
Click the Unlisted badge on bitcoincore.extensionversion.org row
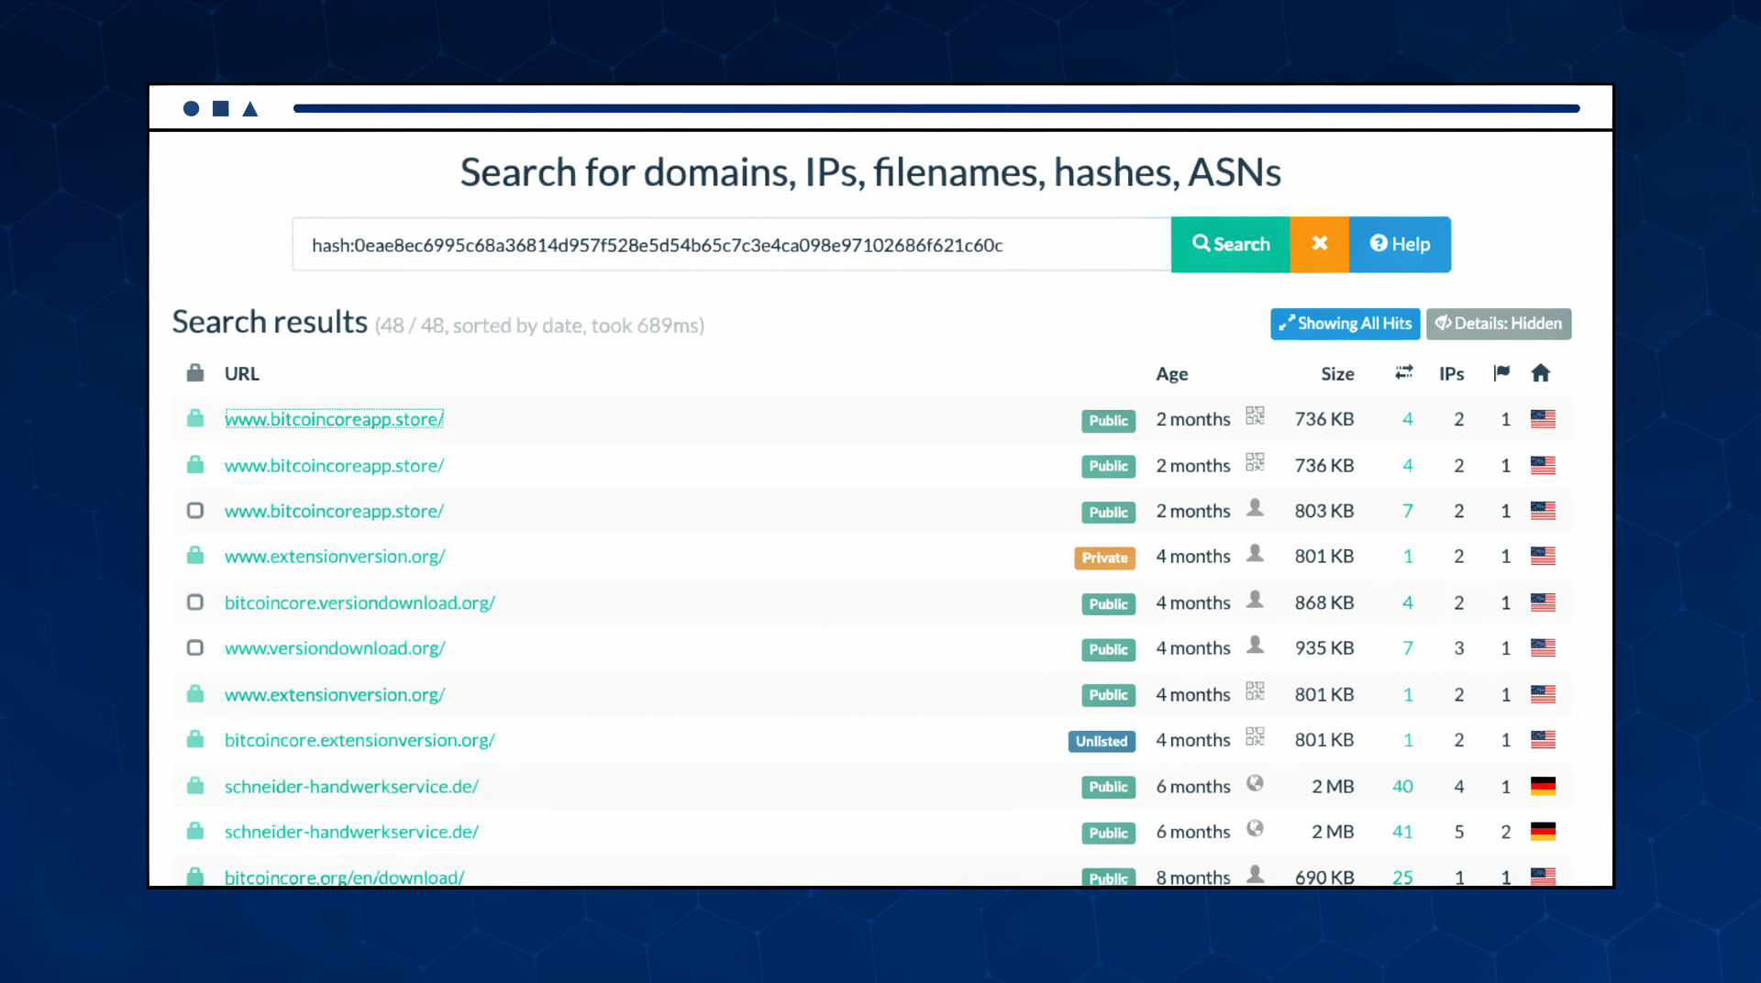1102,741
